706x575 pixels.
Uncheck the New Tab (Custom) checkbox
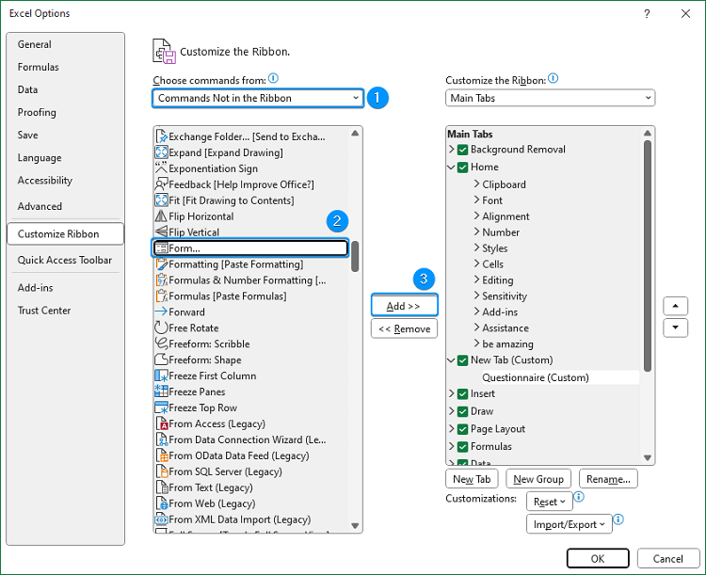462,360
